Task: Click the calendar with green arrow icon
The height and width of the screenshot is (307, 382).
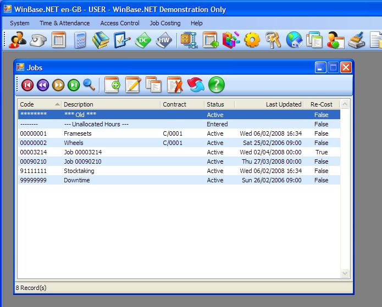Action: point(211,40)
